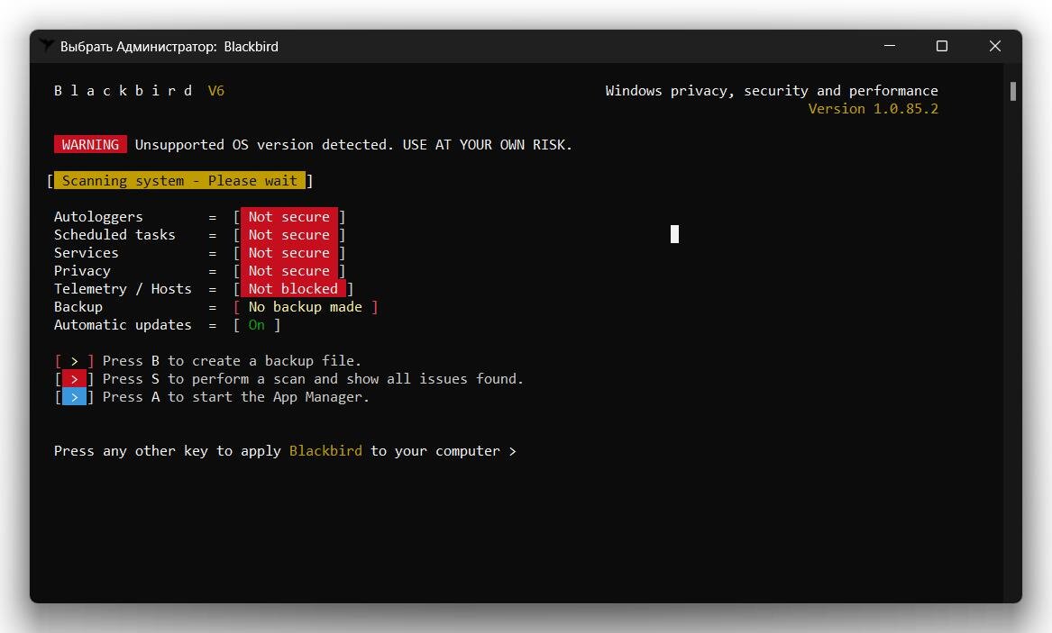Image resolution: width=1052 pixels, height=633 pixels.
Task: Click the Scheduled tasks 'Not secure' status
Action: (x=289, y=234)
